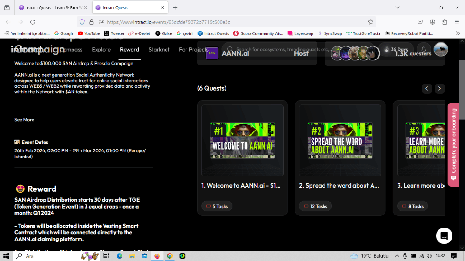The width and height of the screenshot is (465, 261).
Task: Open quest #3 Learn More thumbnail
Action: (421, 140)
